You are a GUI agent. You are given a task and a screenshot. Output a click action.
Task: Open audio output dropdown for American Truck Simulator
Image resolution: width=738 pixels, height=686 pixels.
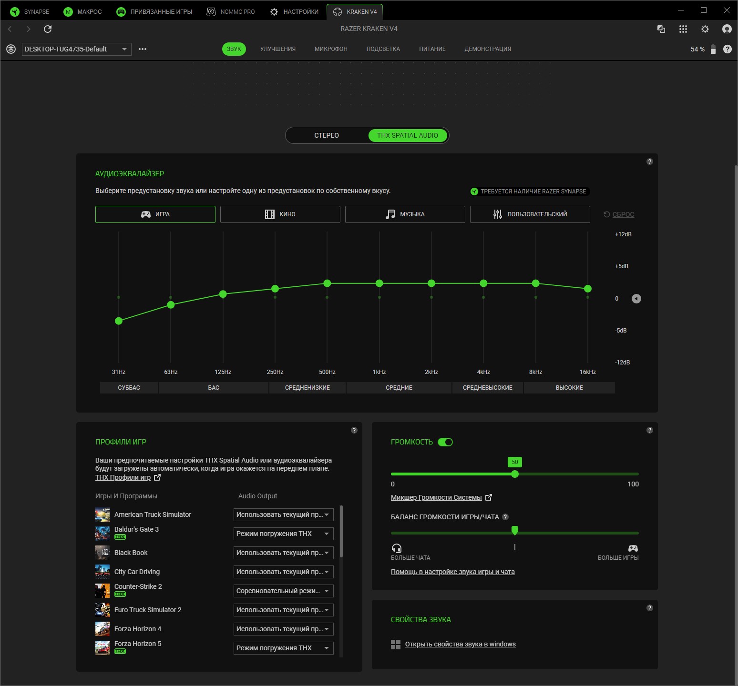284,514
